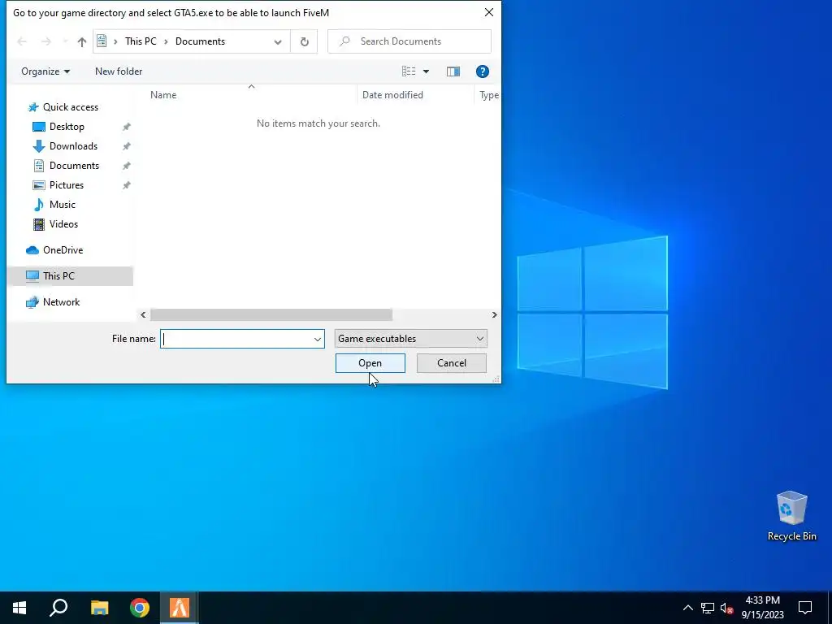Click the Back navigation arrow
This screenshot has width=832, height=624.
(x=22, y=41)
